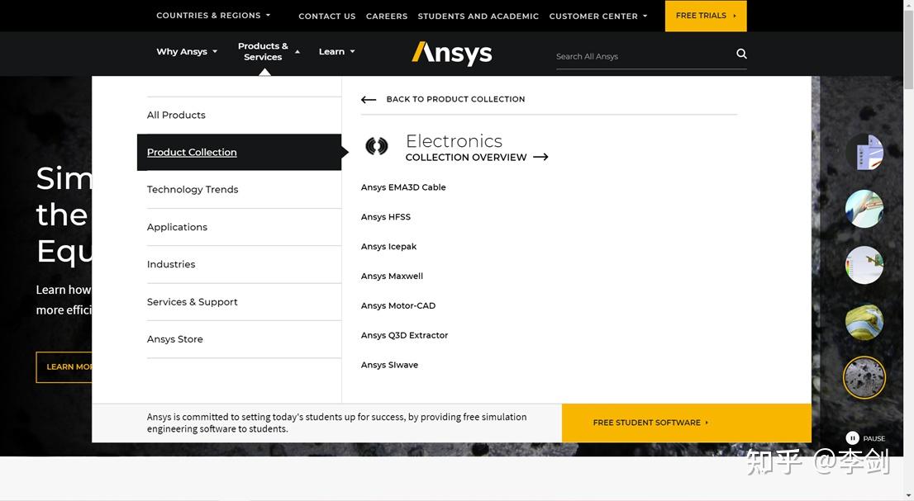This screenshot has height=501, width=914.
Task: Click the Ansys logo
Action: (452, 54)
